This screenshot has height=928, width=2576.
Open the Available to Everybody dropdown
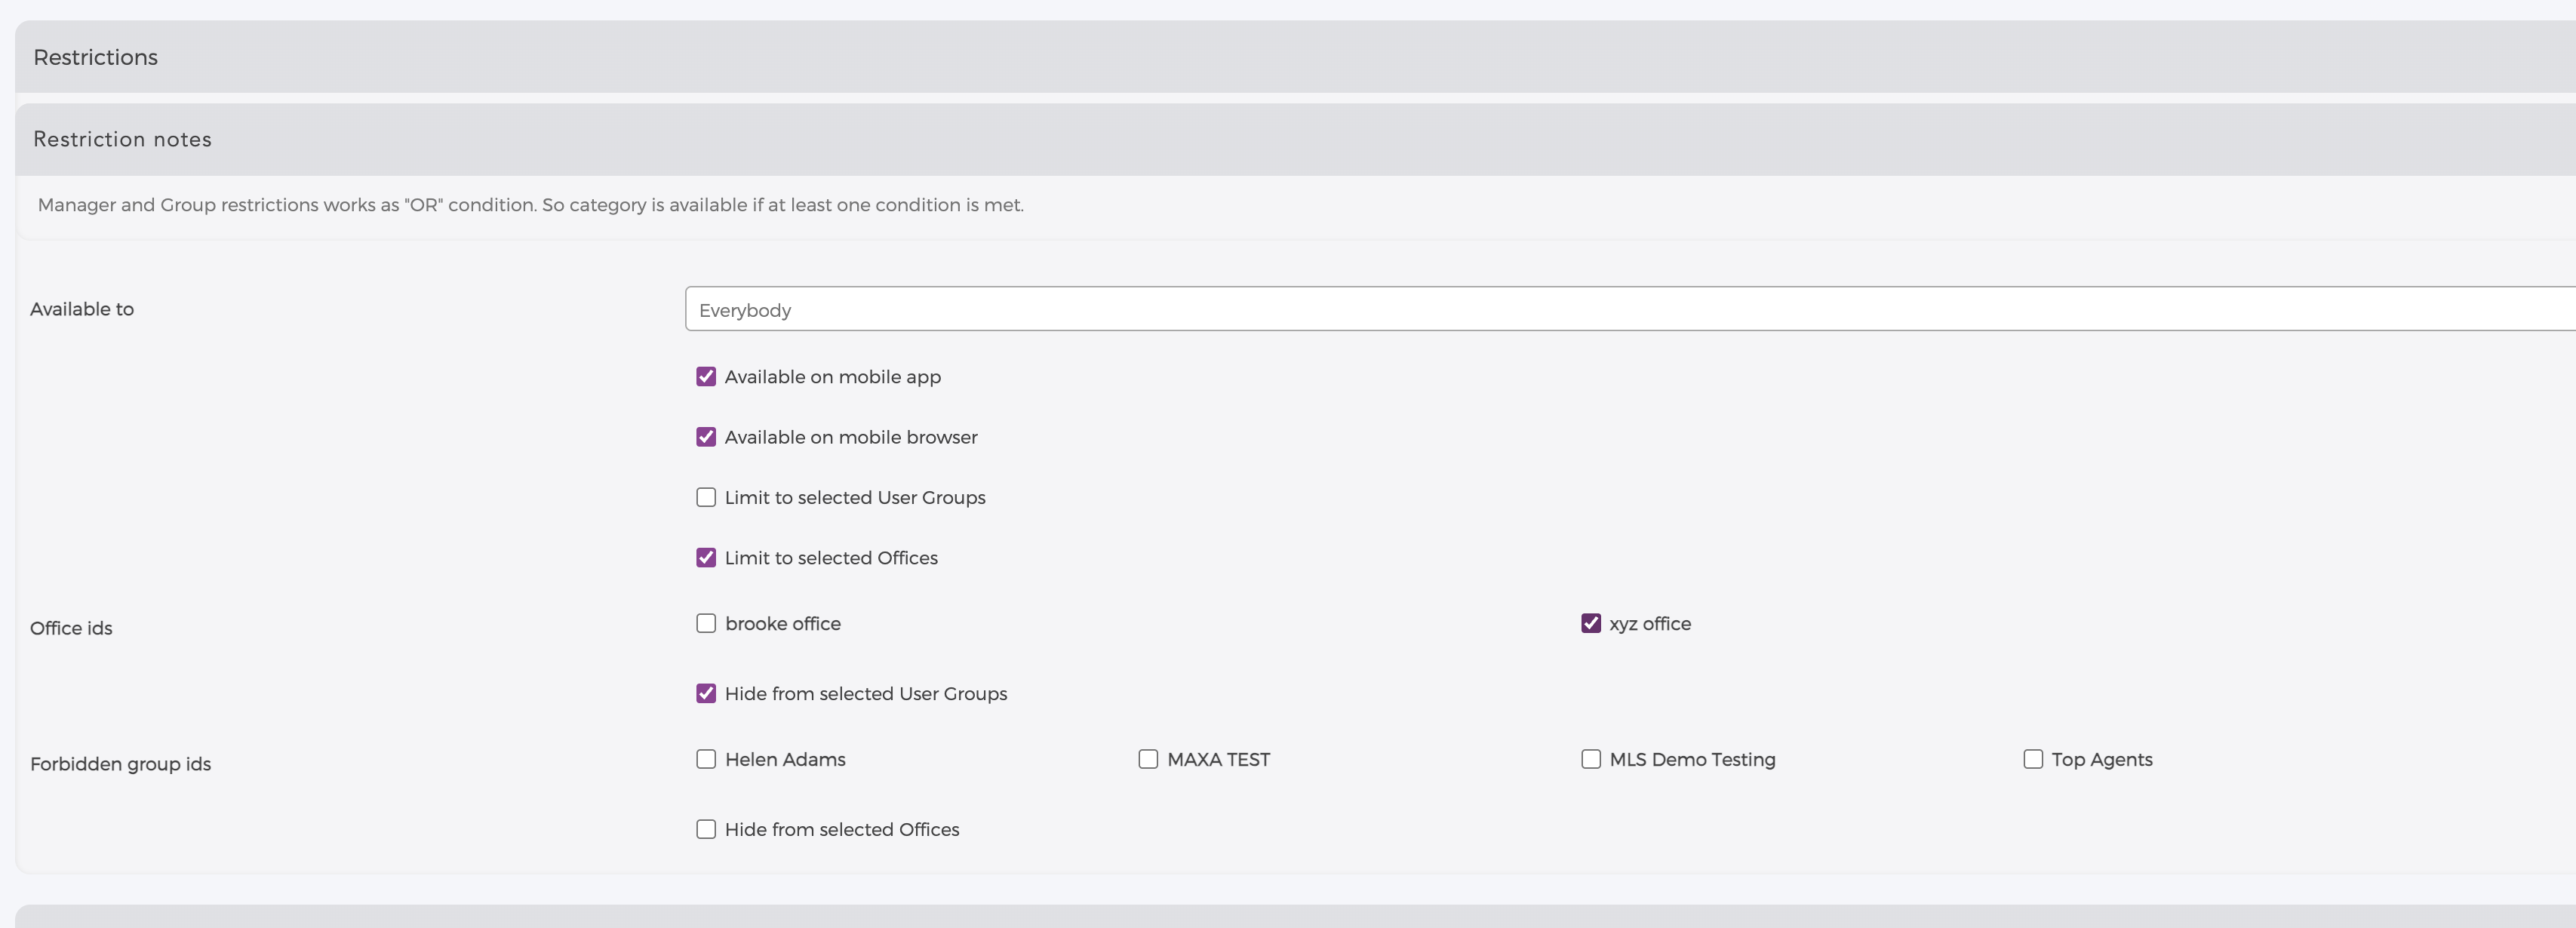(1630, 309)
